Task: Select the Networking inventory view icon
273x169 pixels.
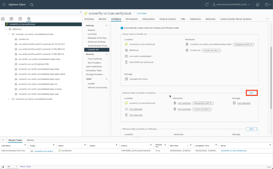Action: coord(29,19)
